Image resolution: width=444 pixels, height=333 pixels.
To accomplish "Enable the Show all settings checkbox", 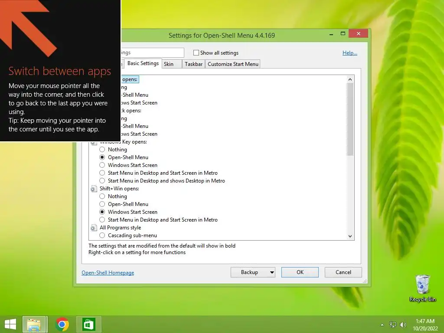I will tap(196, 52).
